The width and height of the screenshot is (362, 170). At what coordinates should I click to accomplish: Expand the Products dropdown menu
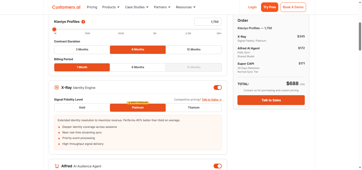[111, 7]
